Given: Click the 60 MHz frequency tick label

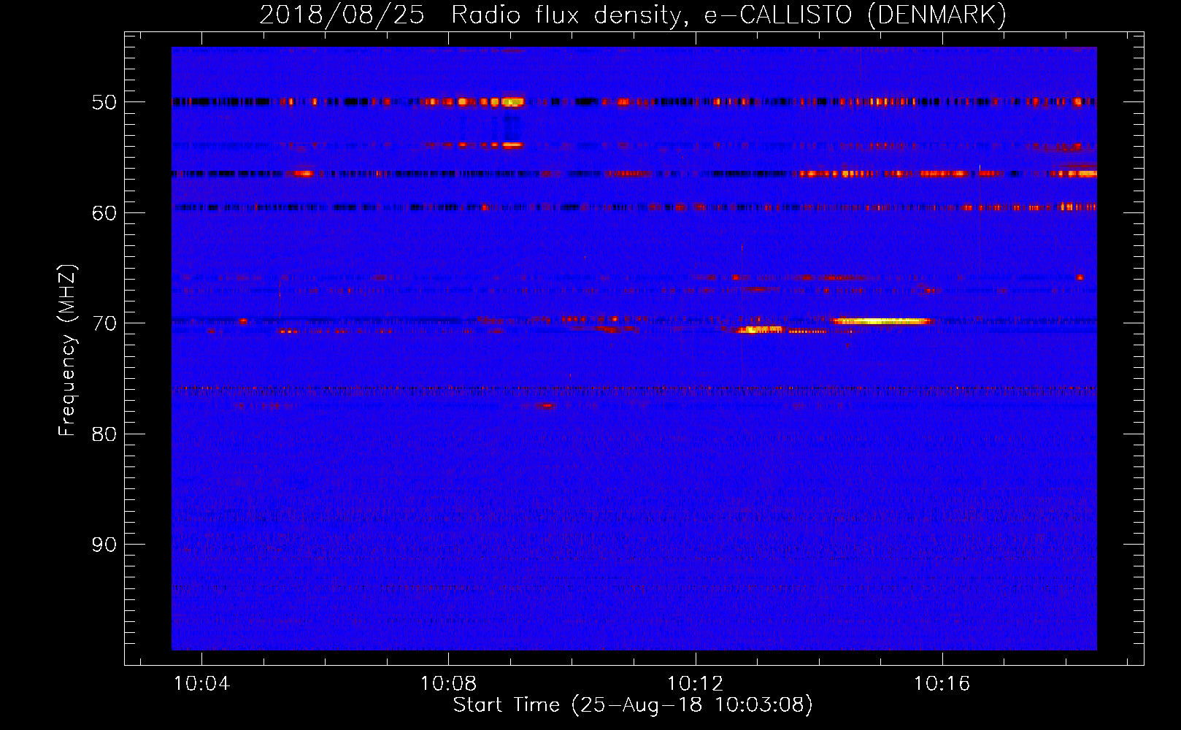Looking at the screenshot, I should [x=104, y=213].
